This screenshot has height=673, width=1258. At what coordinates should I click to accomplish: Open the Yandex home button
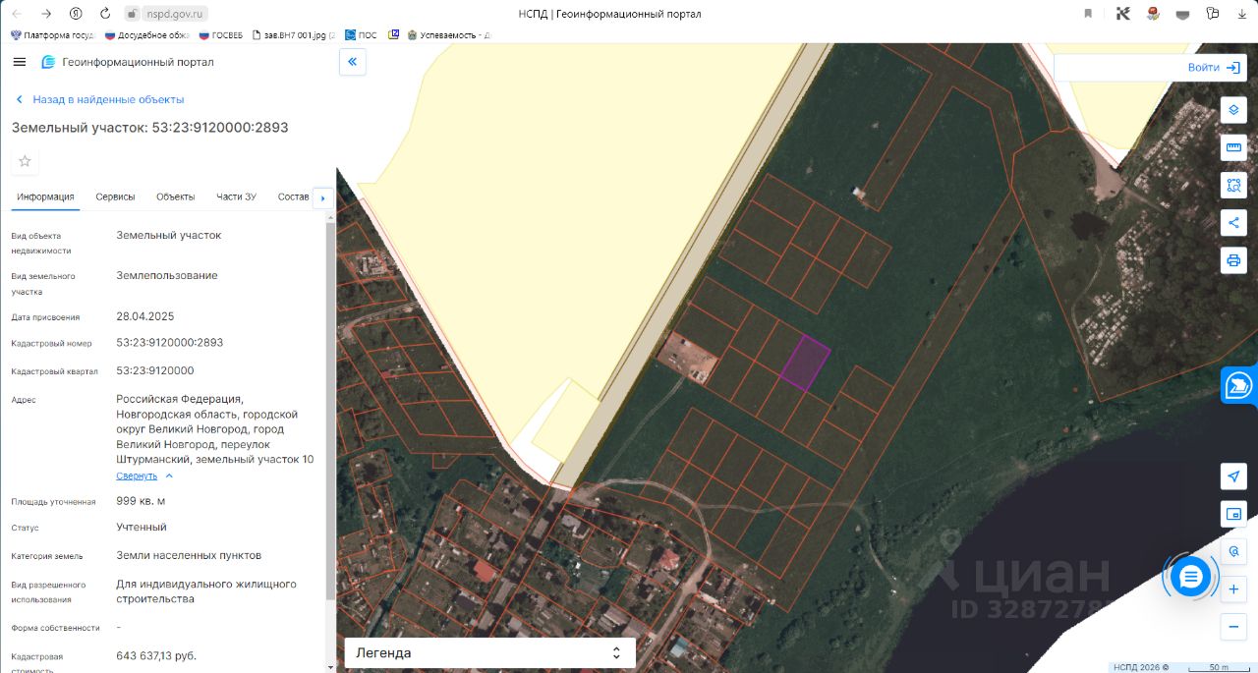pyautogui.click(x=76, y=14)
